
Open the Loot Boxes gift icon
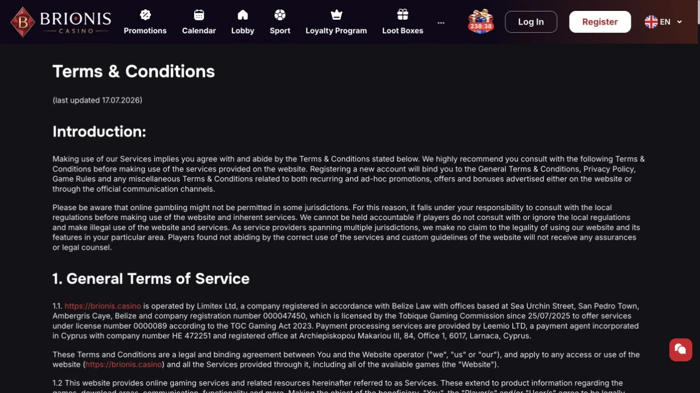pos(403,15)
